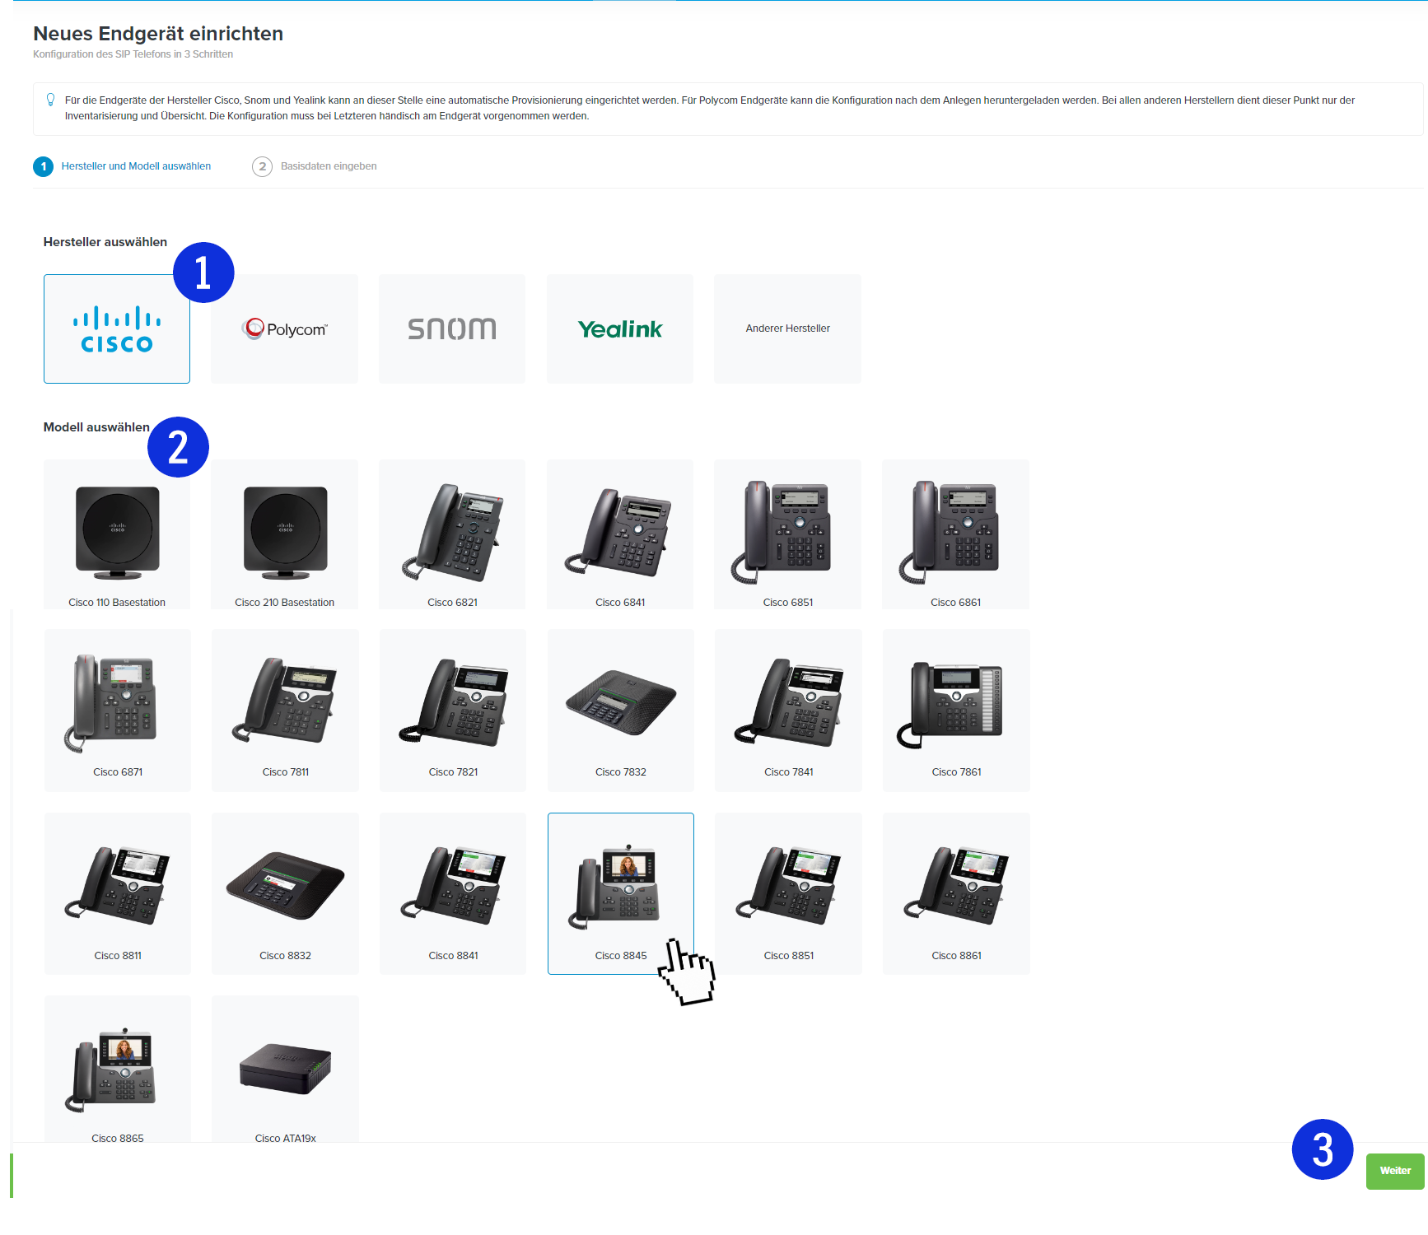Select the Cisco 6851 model
The height and width of the screenshot is (1235, 1428).
click(x=787, y=534)
